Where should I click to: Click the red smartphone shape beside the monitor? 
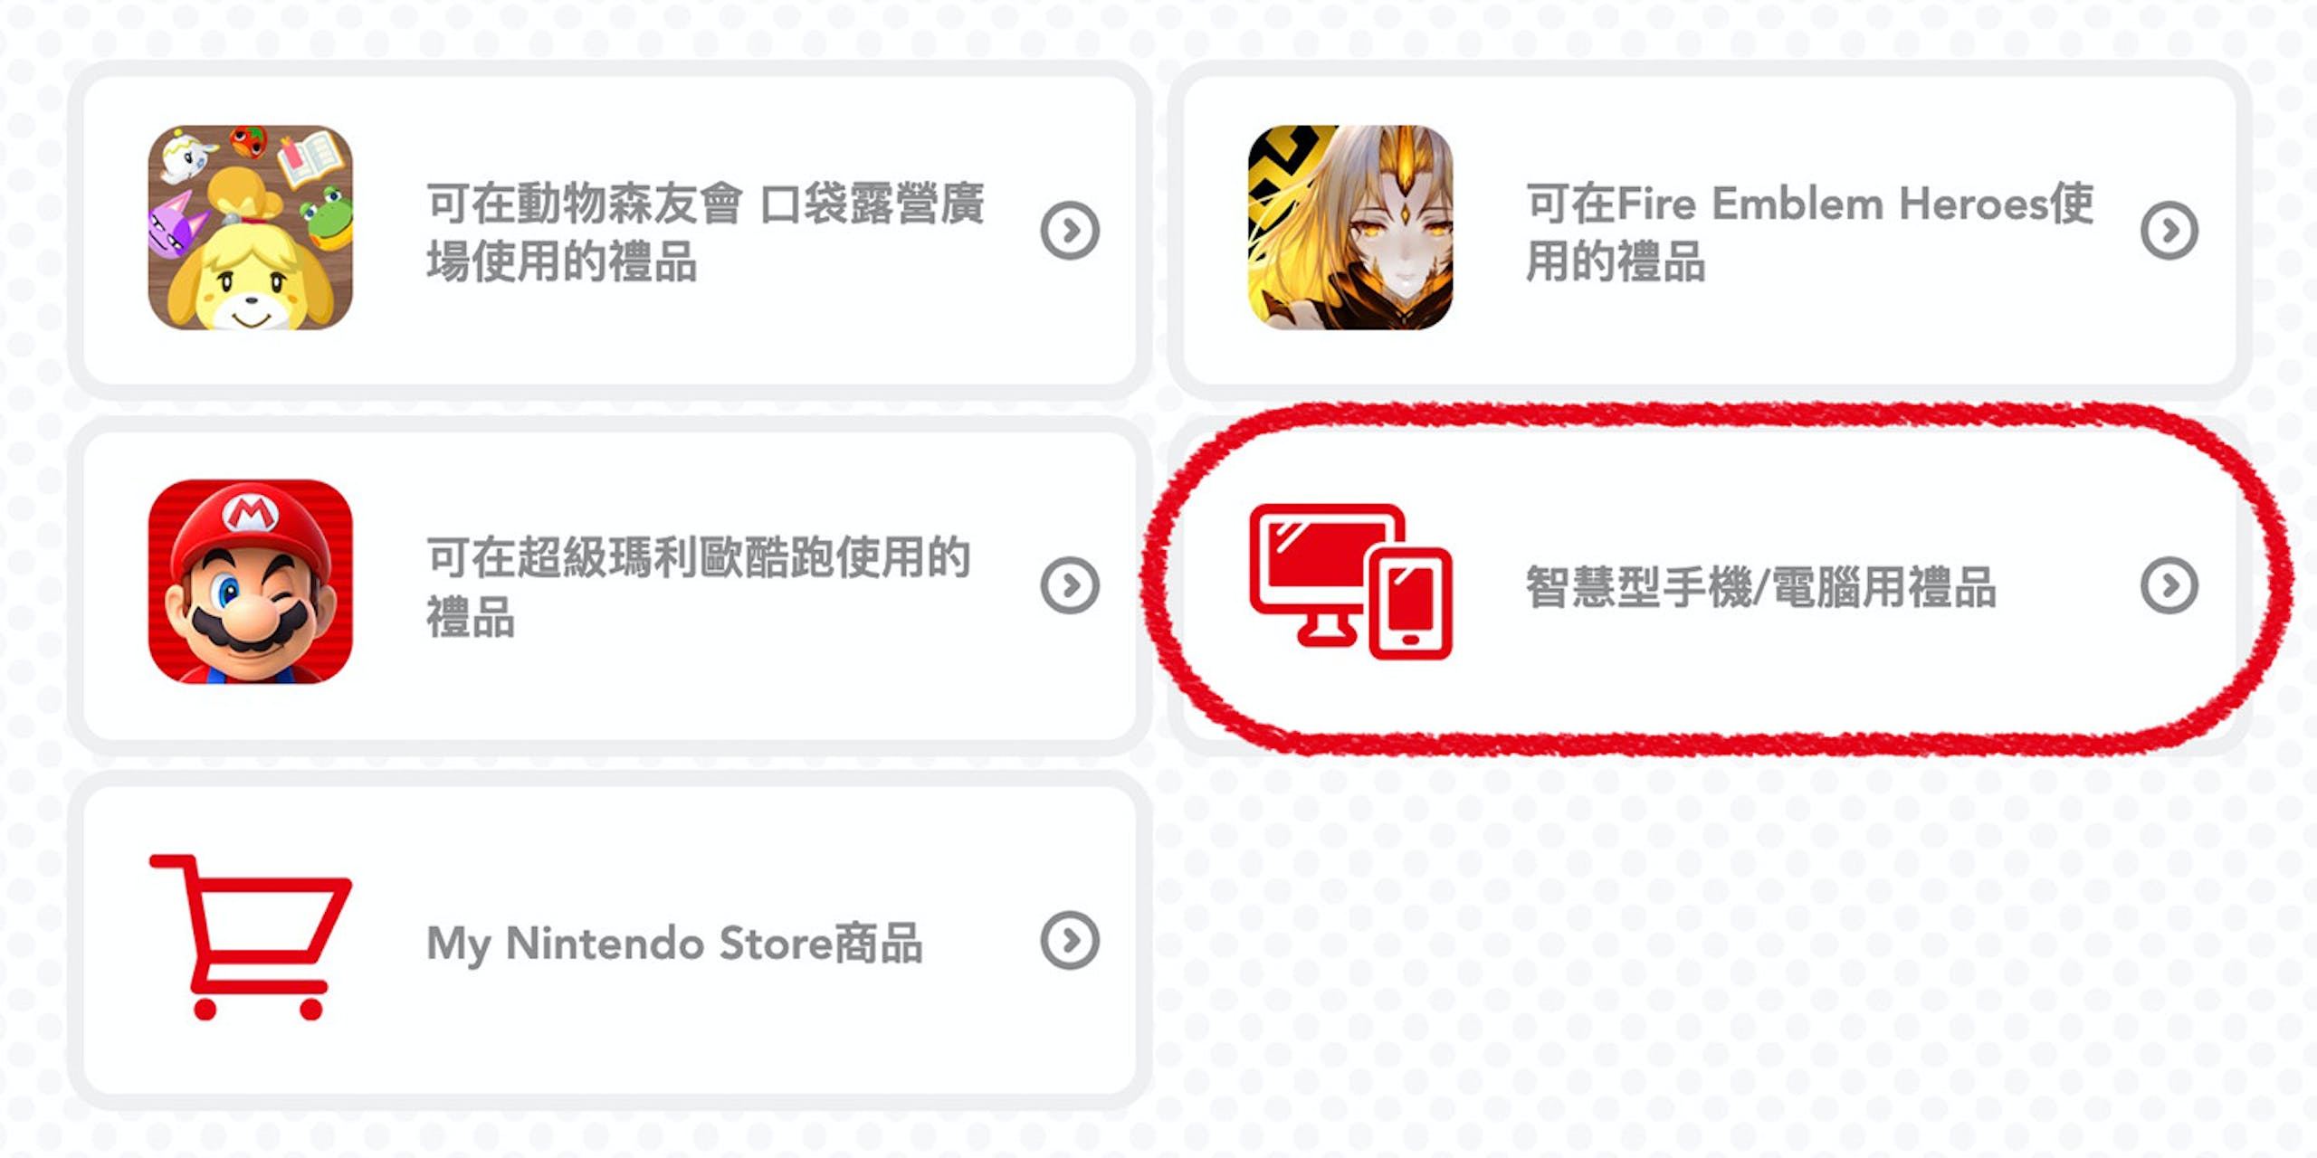[x=1410, y=603]
